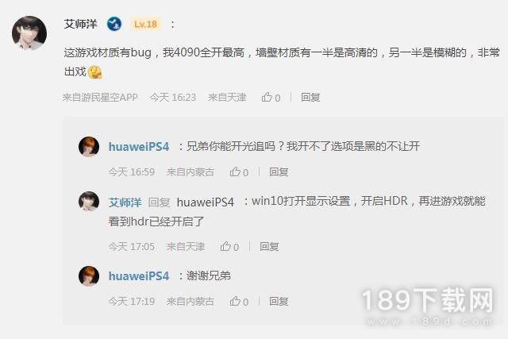Click 回复 under the 16:59 comment
Viewport: 508px width, 339px height.
279,172
